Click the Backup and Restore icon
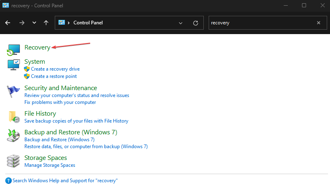Screen dimensions: 330x194 click(x=13, y=136)
